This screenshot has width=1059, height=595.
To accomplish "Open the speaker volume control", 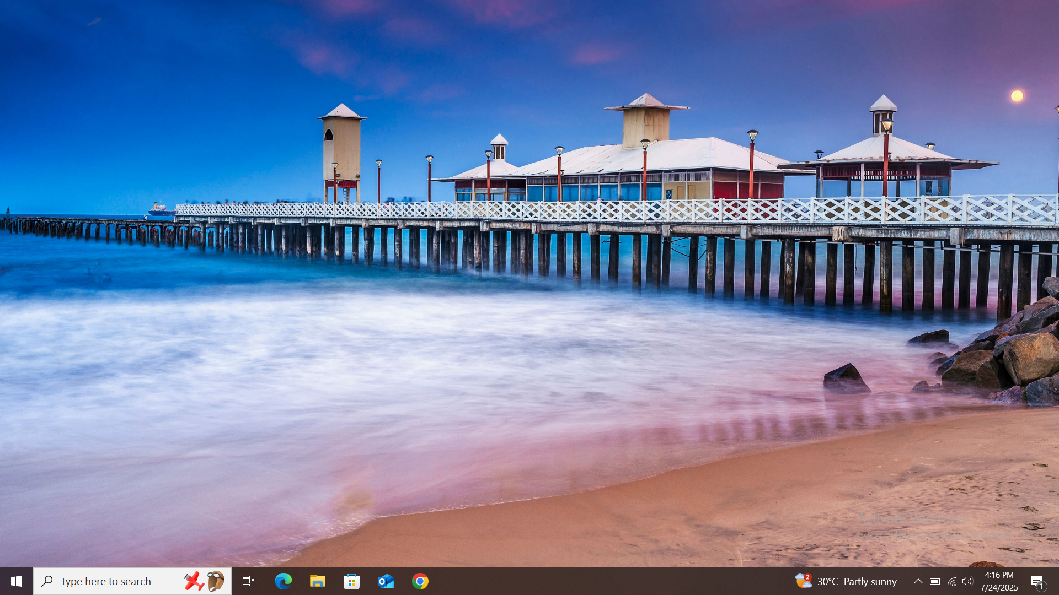I will 967,581.
